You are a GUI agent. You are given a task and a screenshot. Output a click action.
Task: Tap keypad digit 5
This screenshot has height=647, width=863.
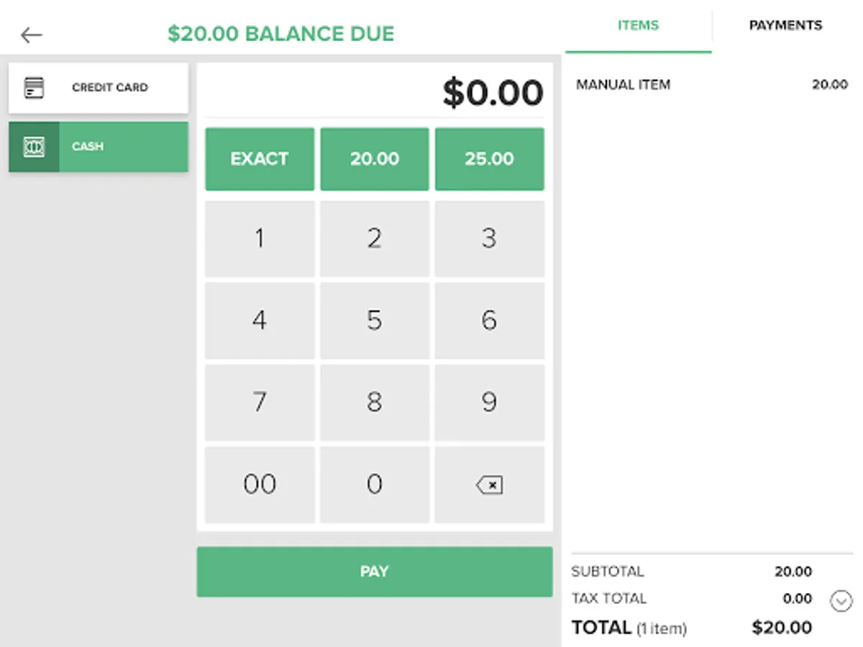pos(375,321)
